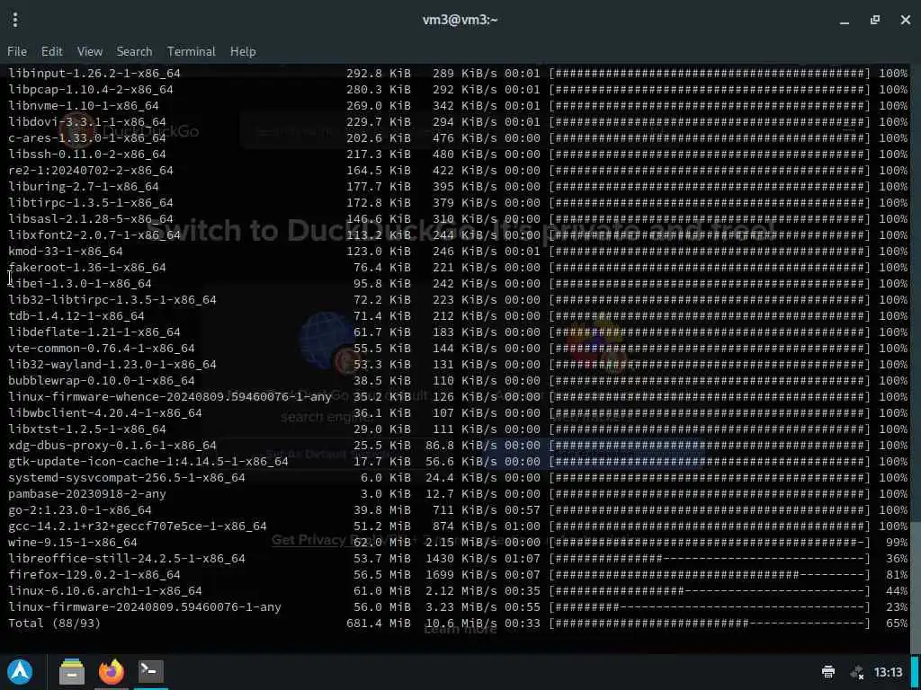Click the terminal vertical scrollbar thumb
This screenshot has height=690, width=921.
click(915, 587)
